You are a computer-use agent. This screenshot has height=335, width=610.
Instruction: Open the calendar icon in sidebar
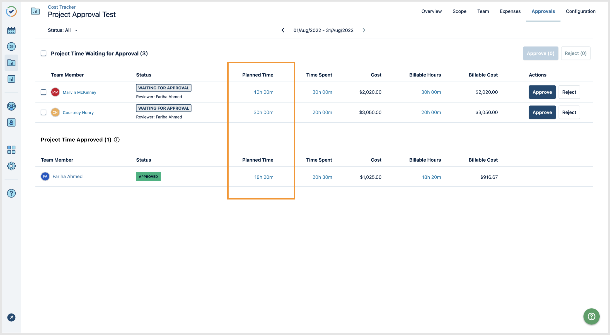click(x=11, y=31)
